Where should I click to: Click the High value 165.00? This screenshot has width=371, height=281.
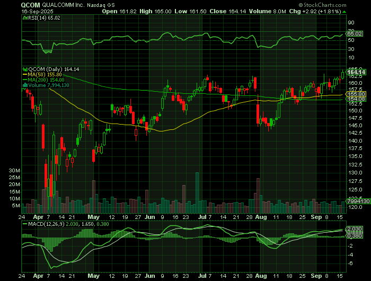[x=163, y=11]
